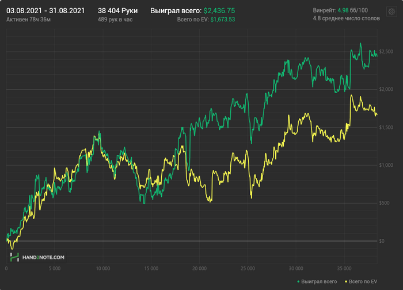Click the date range 03.08.2021 - 31.08.2021
This screenshot has width=403, height=290.
45,11
